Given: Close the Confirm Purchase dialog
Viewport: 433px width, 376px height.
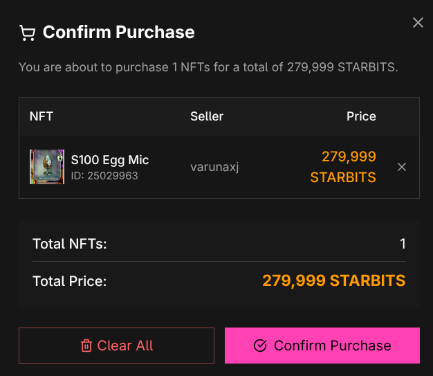Looking at the screenshot, I should click(x=418, y=23).
